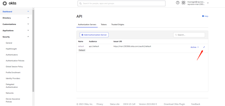
Task: Open the help question mark icon
Action: coord(178,3)
